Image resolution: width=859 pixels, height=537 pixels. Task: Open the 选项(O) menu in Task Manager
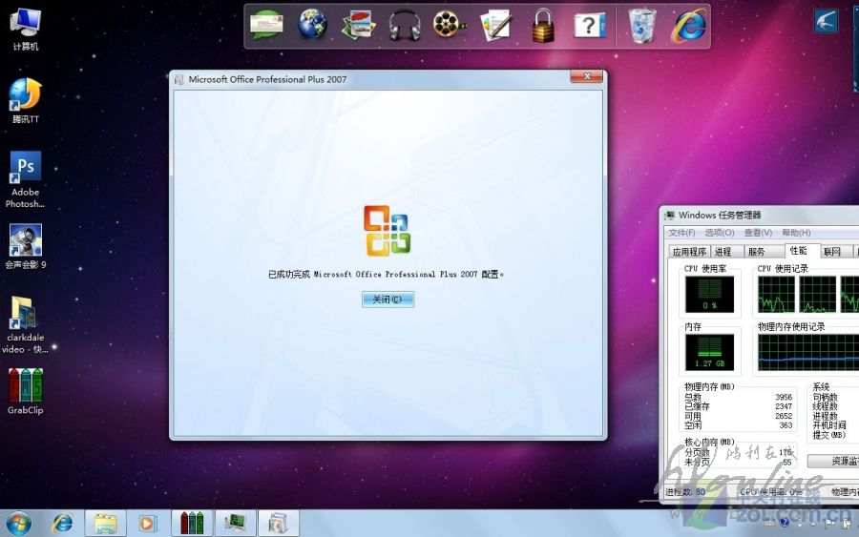click(x=719, y=233)
